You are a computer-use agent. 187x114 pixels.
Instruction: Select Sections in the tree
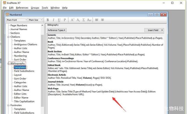[x=15, y=33]
